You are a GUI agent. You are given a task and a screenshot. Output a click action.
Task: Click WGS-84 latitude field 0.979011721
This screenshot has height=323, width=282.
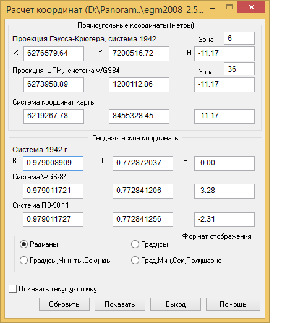(x=53, y=191)
